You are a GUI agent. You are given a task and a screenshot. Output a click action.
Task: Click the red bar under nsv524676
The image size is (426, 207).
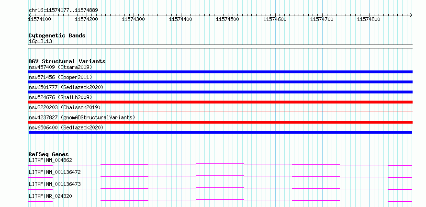point(220,102)
